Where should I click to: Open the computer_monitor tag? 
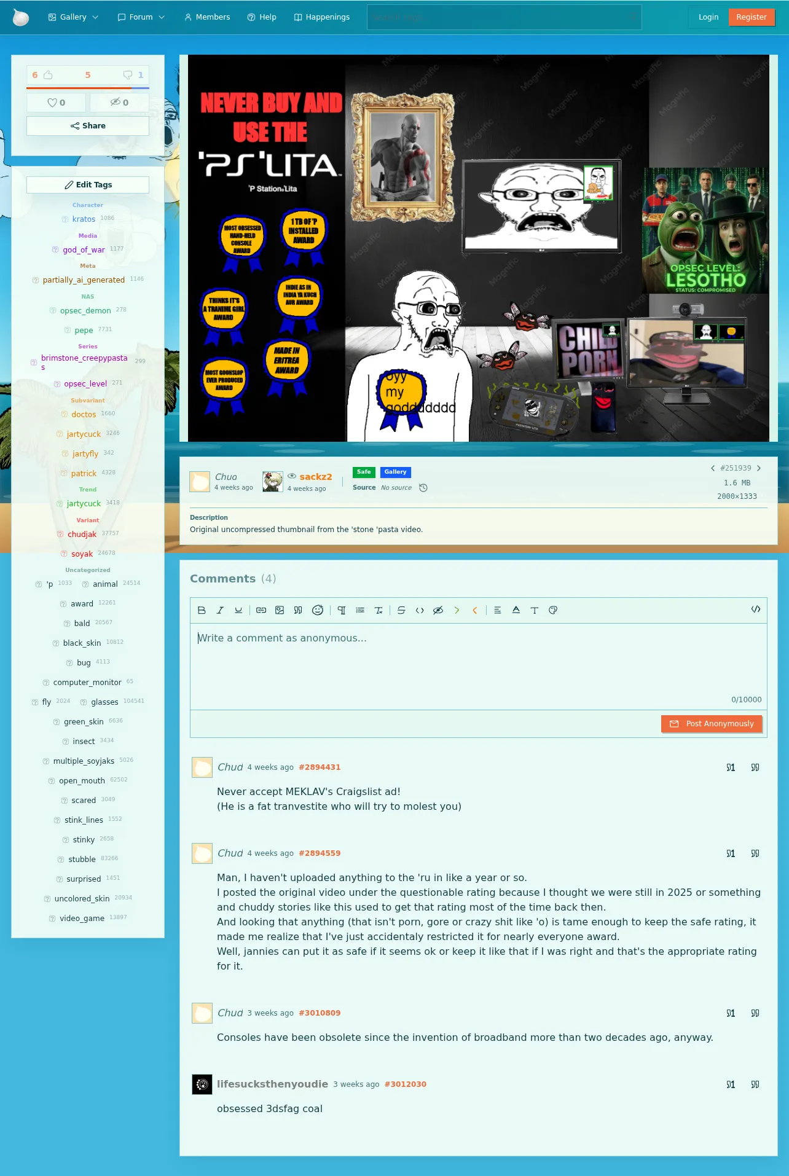[x=87, y=683]
